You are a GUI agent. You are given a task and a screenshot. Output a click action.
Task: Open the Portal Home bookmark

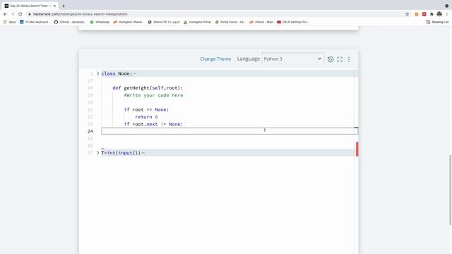(x=230, y=22)
